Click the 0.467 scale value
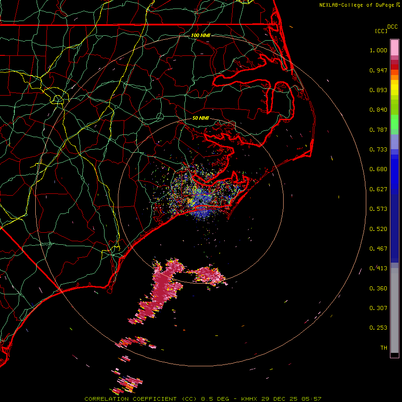 (x=378, y=249)
